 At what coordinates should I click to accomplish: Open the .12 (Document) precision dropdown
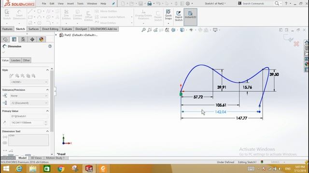click(x=29, y=103)
